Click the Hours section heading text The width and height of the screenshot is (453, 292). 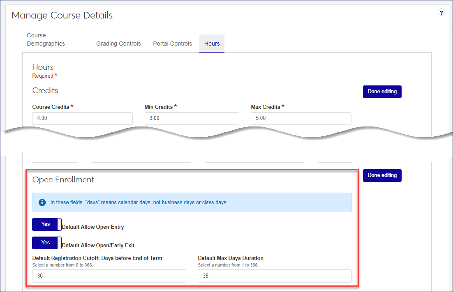[43, 67]
